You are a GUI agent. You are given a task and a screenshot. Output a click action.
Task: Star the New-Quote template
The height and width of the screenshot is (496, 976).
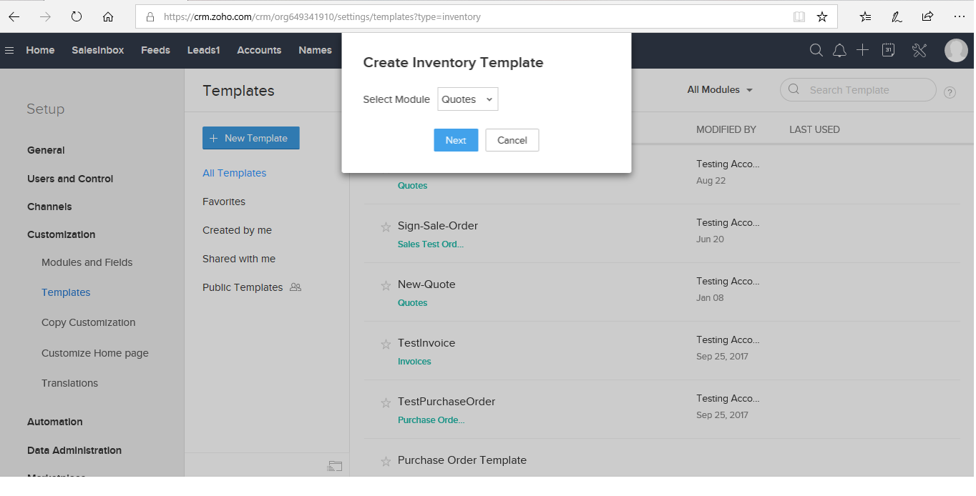pos(386,285)
